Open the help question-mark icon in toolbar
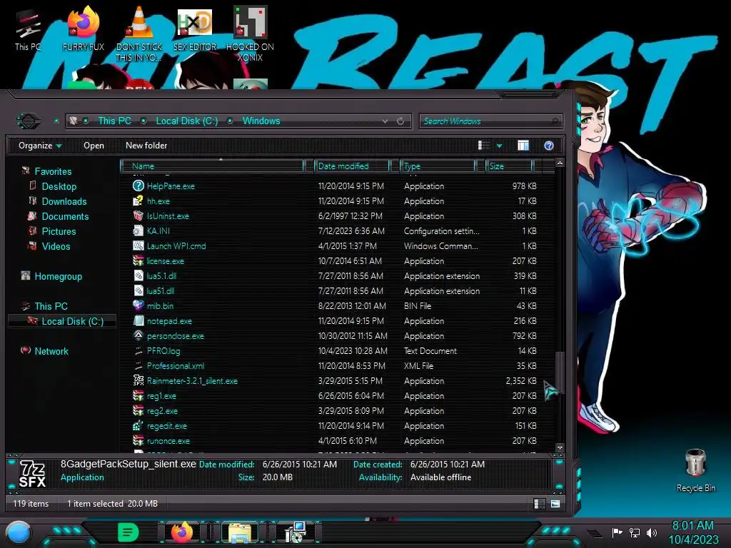 coord(549,146)
